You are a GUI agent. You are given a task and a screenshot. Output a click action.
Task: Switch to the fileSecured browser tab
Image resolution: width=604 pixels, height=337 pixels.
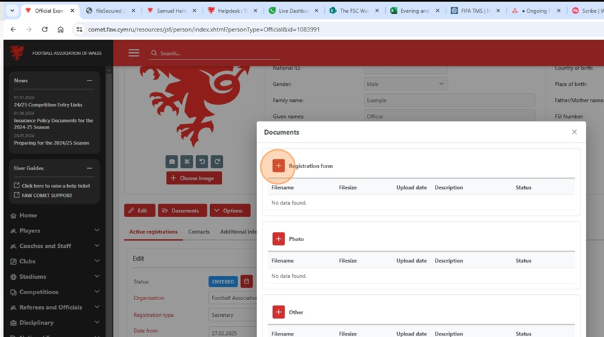[x=109, y=11]
